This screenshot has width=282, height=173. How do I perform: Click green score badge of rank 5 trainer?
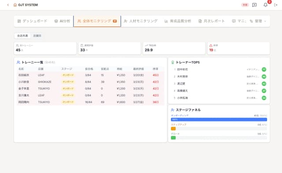pyautogui.click(x=264, y=98)
